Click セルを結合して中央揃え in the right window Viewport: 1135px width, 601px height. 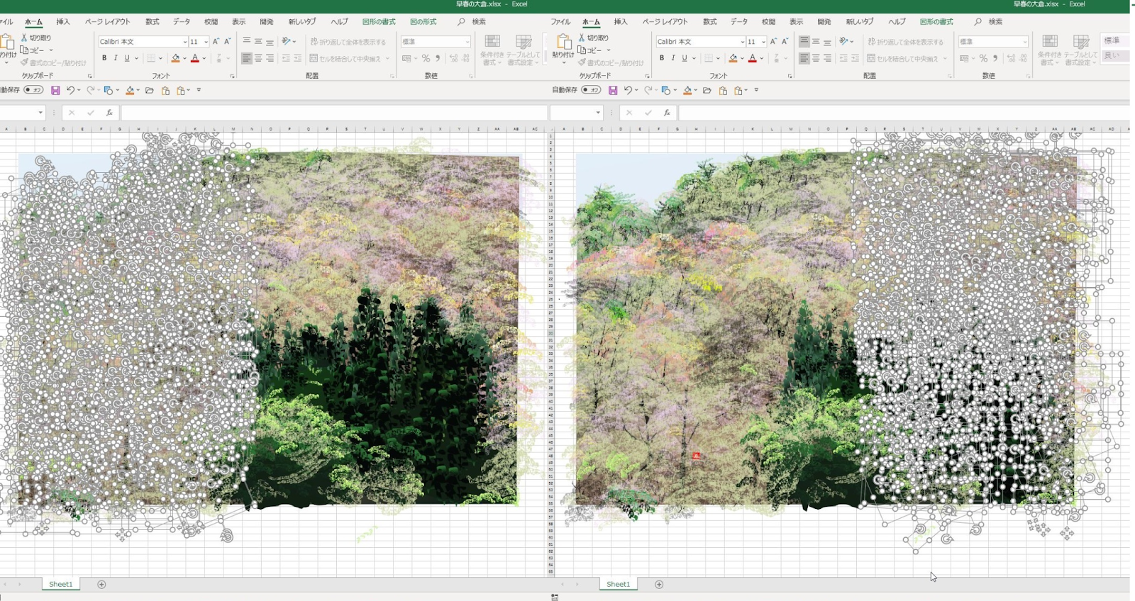pyautogui.click(x=907, y=58)
